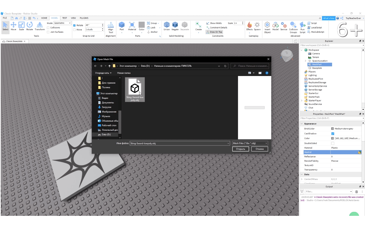Switch to the TEST tab
Viewport: 365px width, 228px height.
point(65,18)
